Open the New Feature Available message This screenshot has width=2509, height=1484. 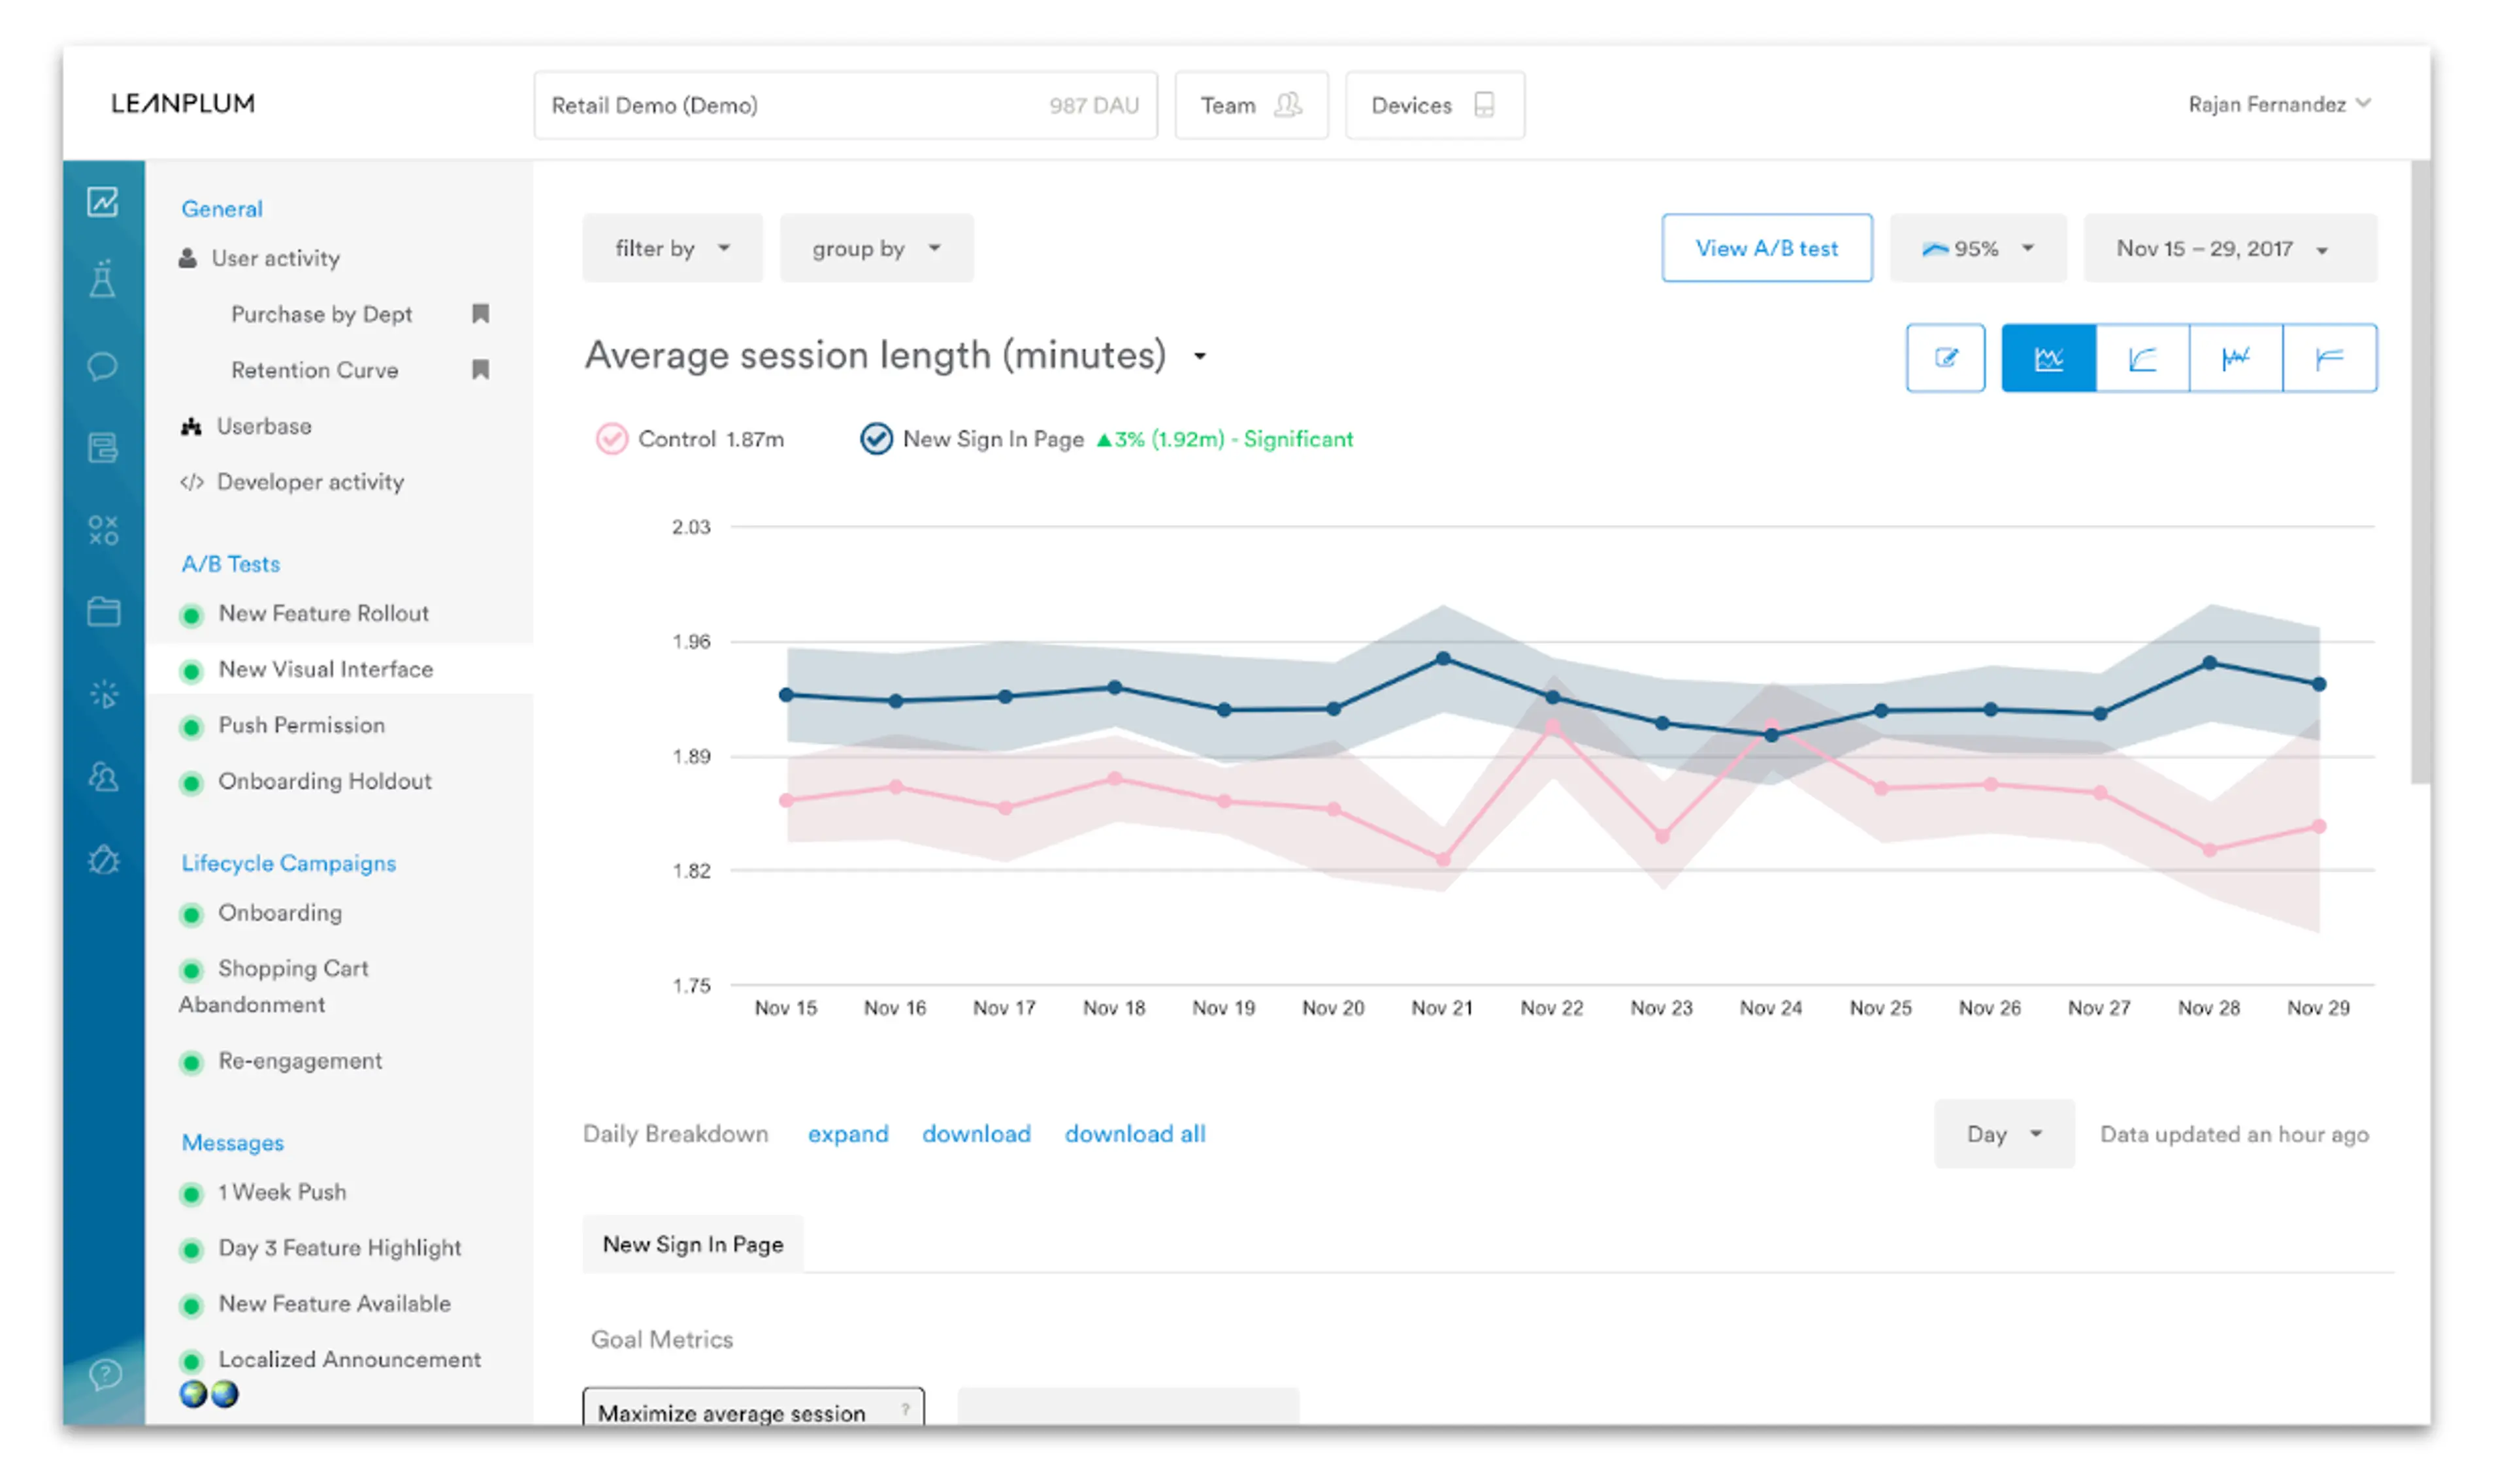click(334, 1305)
